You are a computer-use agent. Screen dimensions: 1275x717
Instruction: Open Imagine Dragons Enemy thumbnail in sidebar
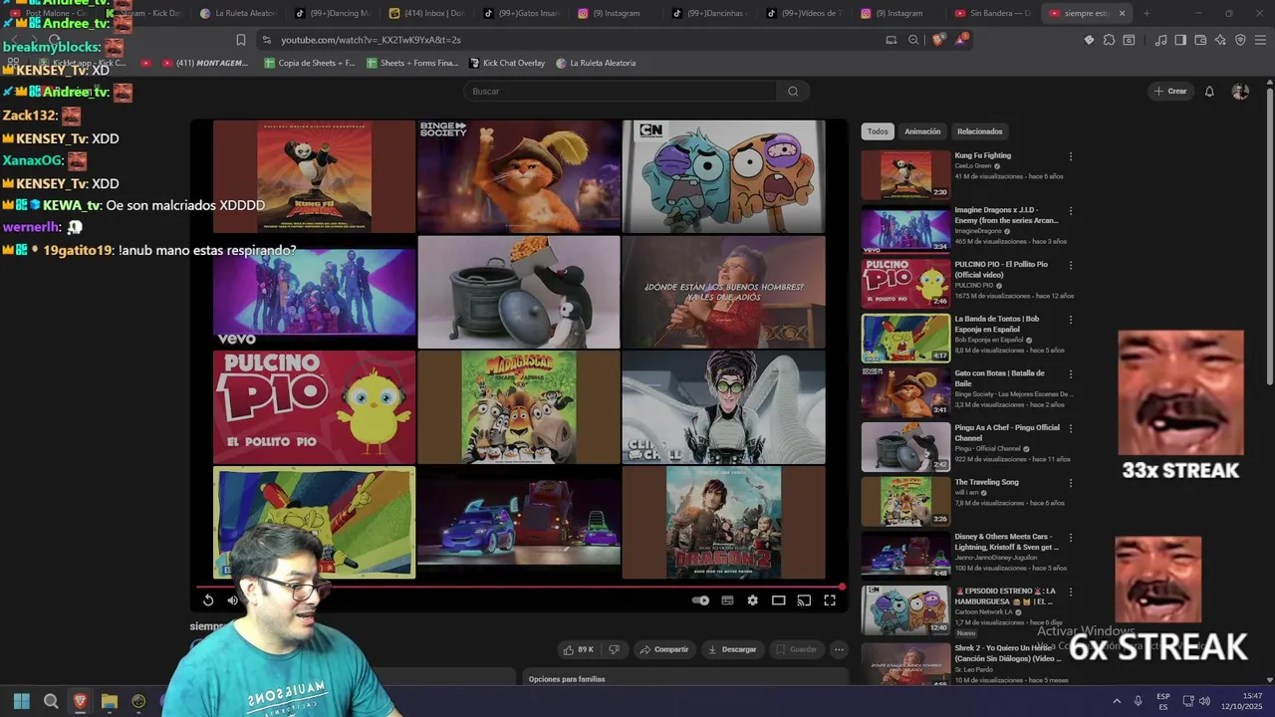(905, 229)
